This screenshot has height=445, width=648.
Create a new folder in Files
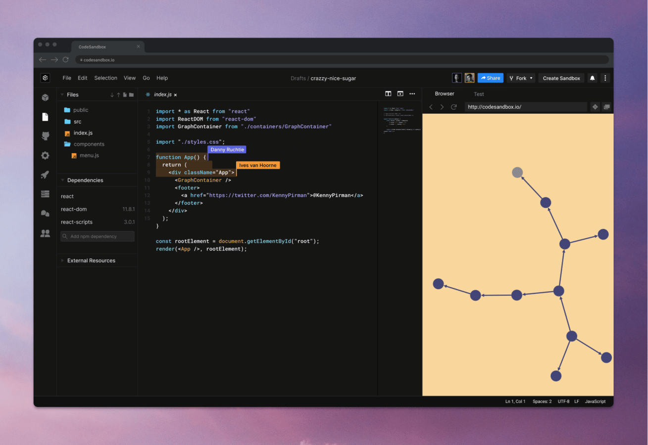click(131, 95)
